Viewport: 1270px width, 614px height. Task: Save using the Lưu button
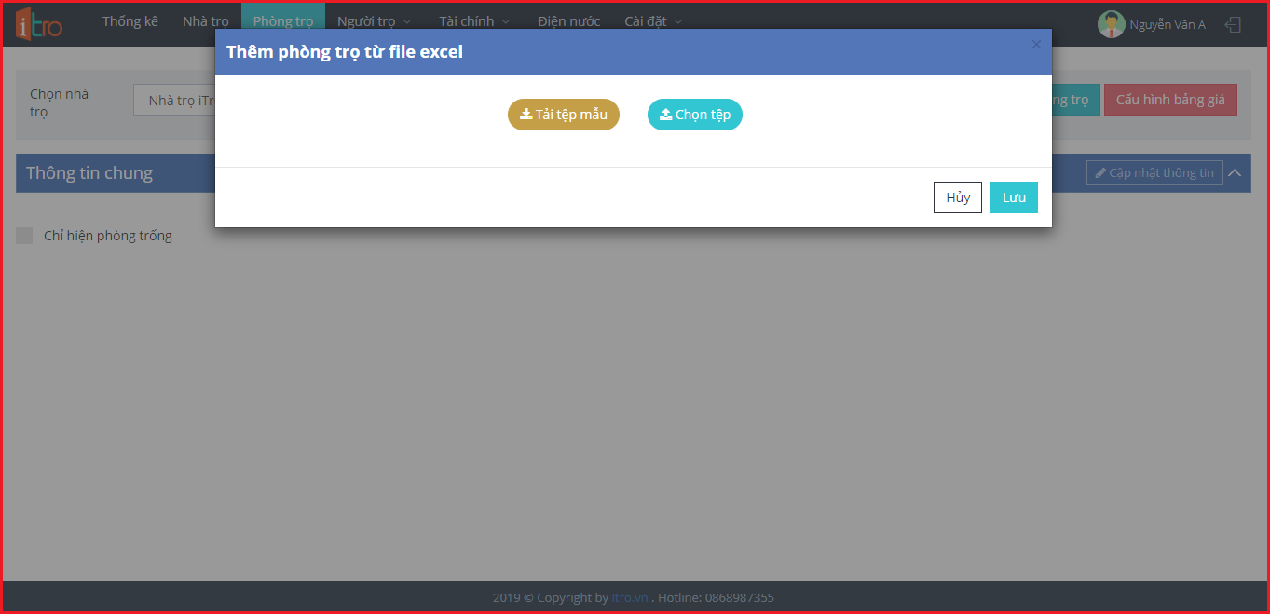(1014, 198)
